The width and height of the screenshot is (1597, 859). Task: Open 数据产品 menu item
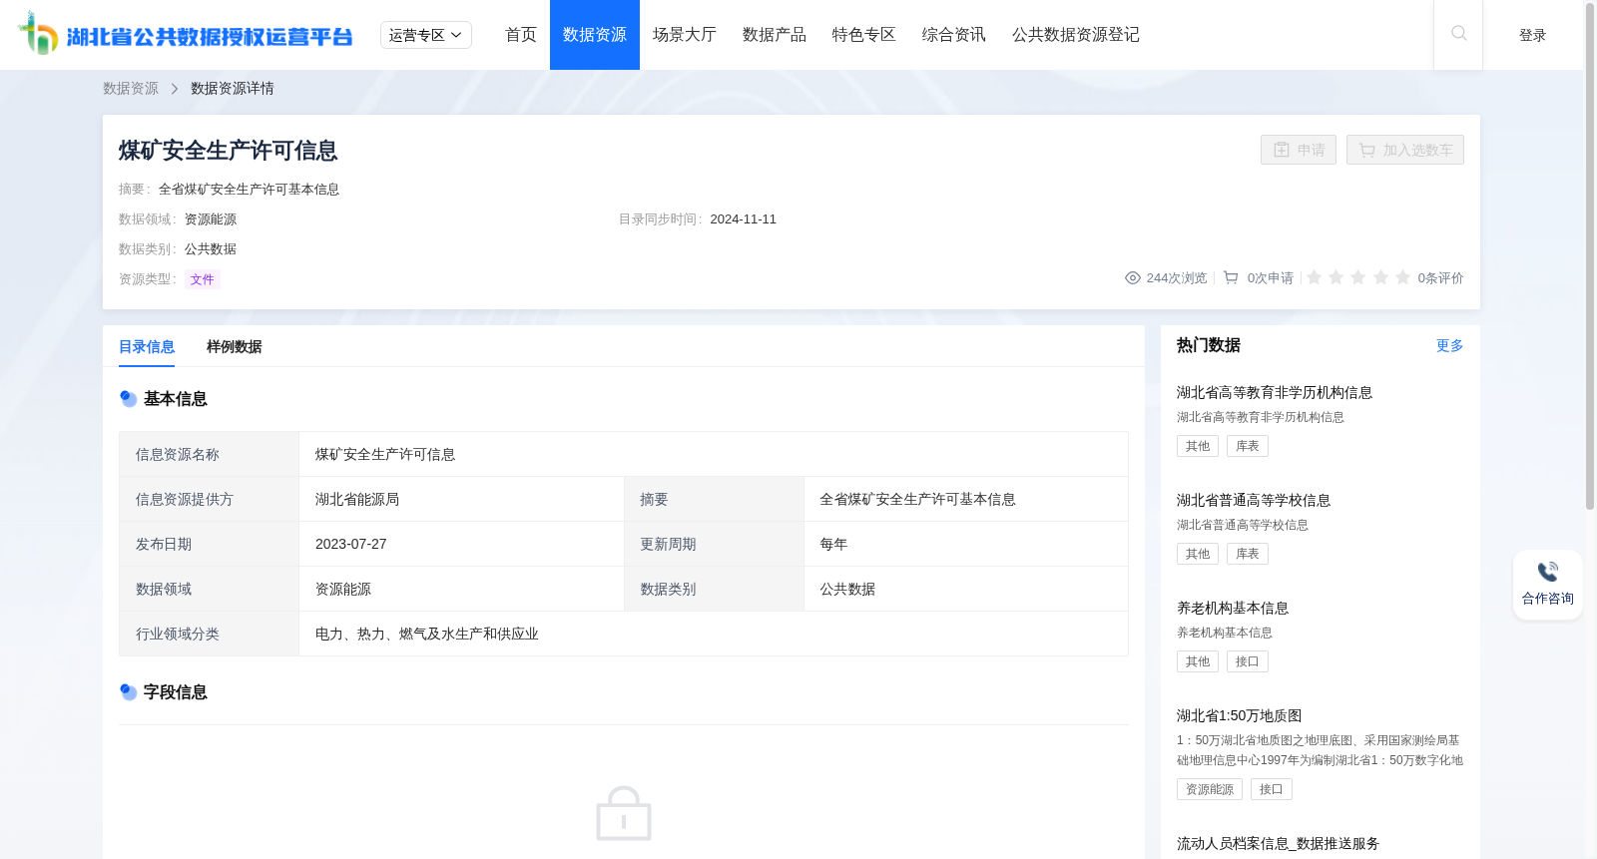[x=775, y=35]
